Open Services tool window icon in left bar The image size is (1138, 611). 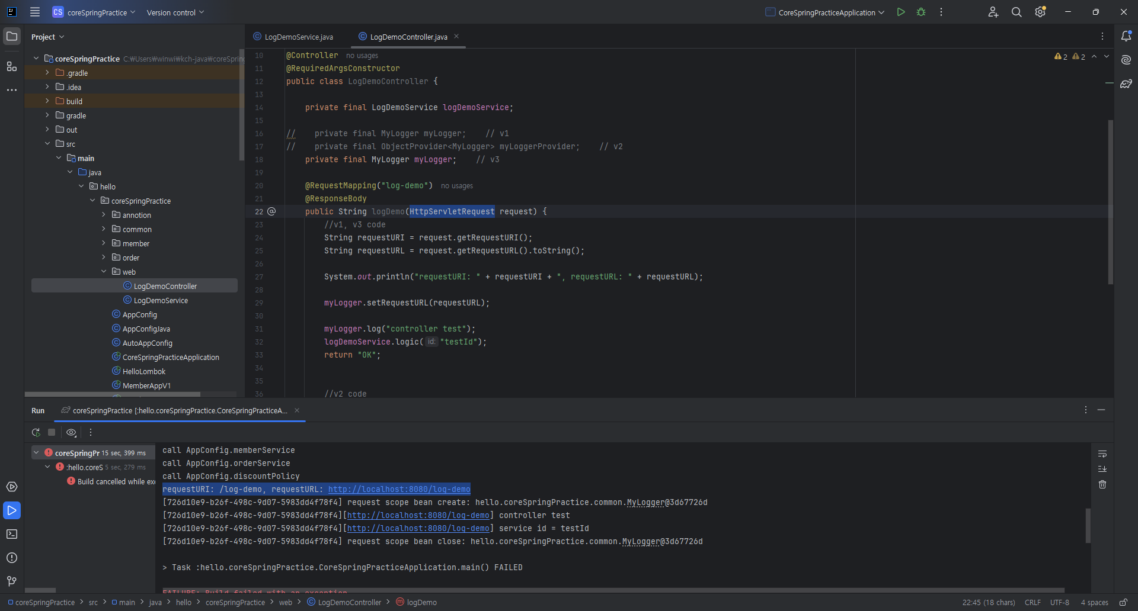[x=12, y=487]
